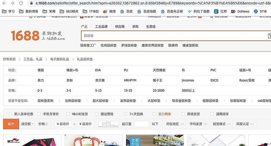Select the 供应商 search tab
Image resolution: width=271 pixels, height=146 pixels.
120,27
